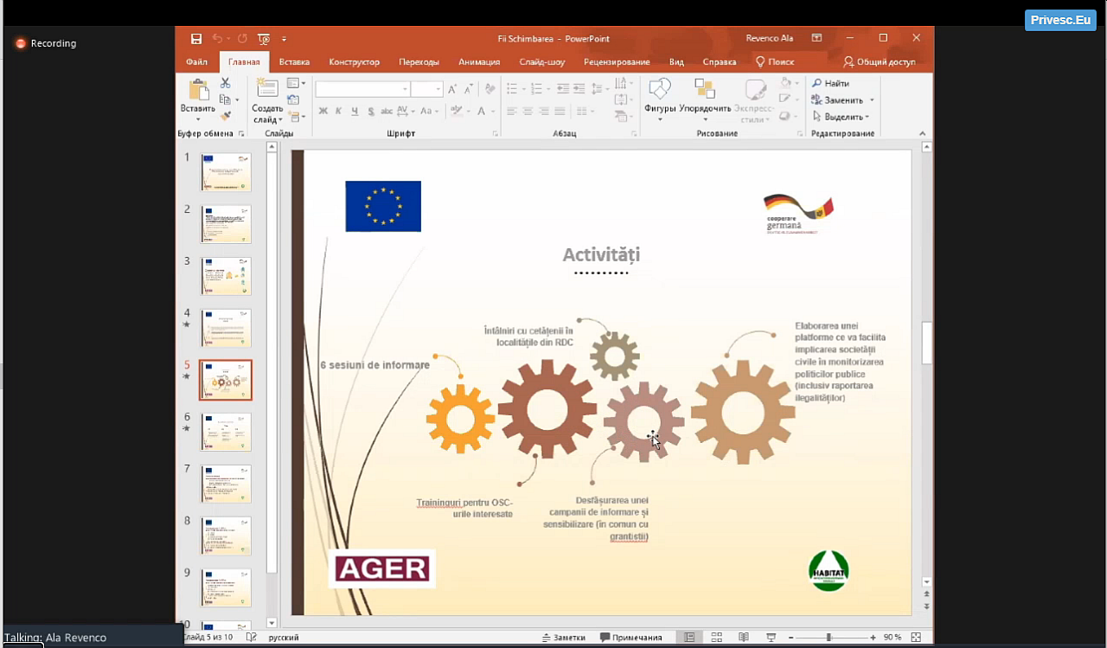1107x648 pixels.
Task: Toggle the Notes (Заметки) pane
Action: click(x=563, y=638)
